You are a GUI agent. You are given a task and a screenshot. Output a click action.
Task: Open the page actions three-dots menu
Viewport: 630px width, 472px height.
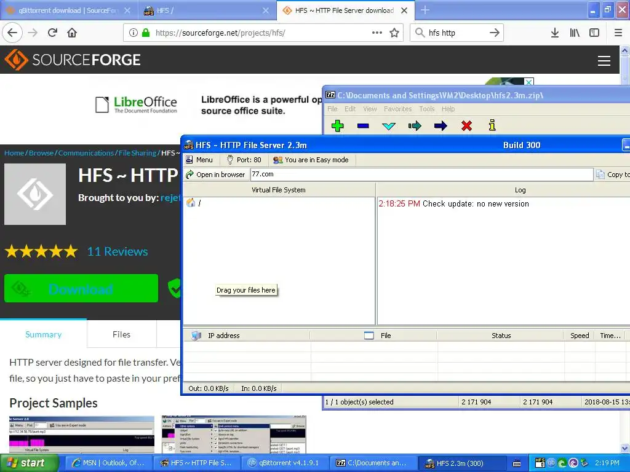coord(377,33)
